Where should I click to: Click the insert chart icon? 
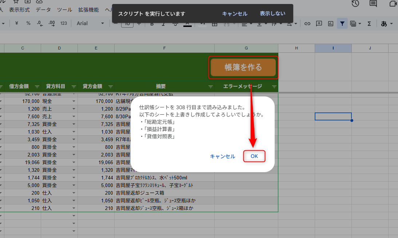click(331, 23)
